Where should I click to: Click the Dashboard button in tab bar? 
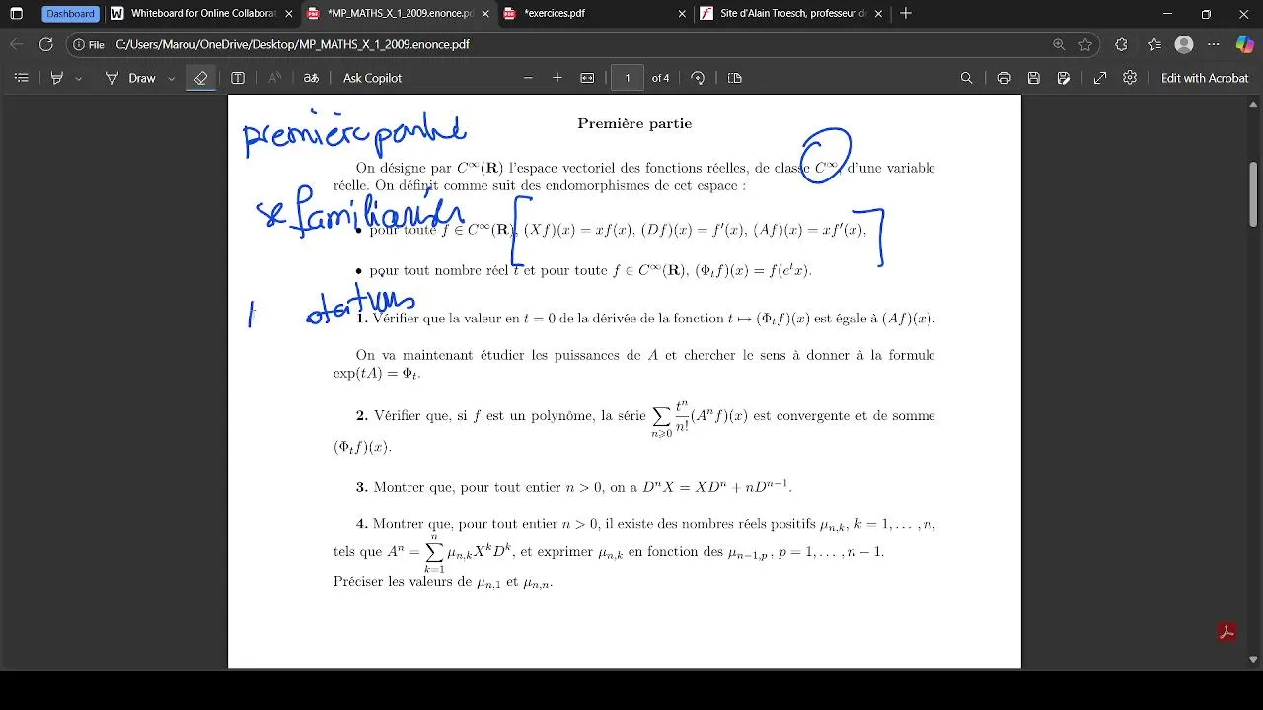pyautogui.click(x=70, y=14)
